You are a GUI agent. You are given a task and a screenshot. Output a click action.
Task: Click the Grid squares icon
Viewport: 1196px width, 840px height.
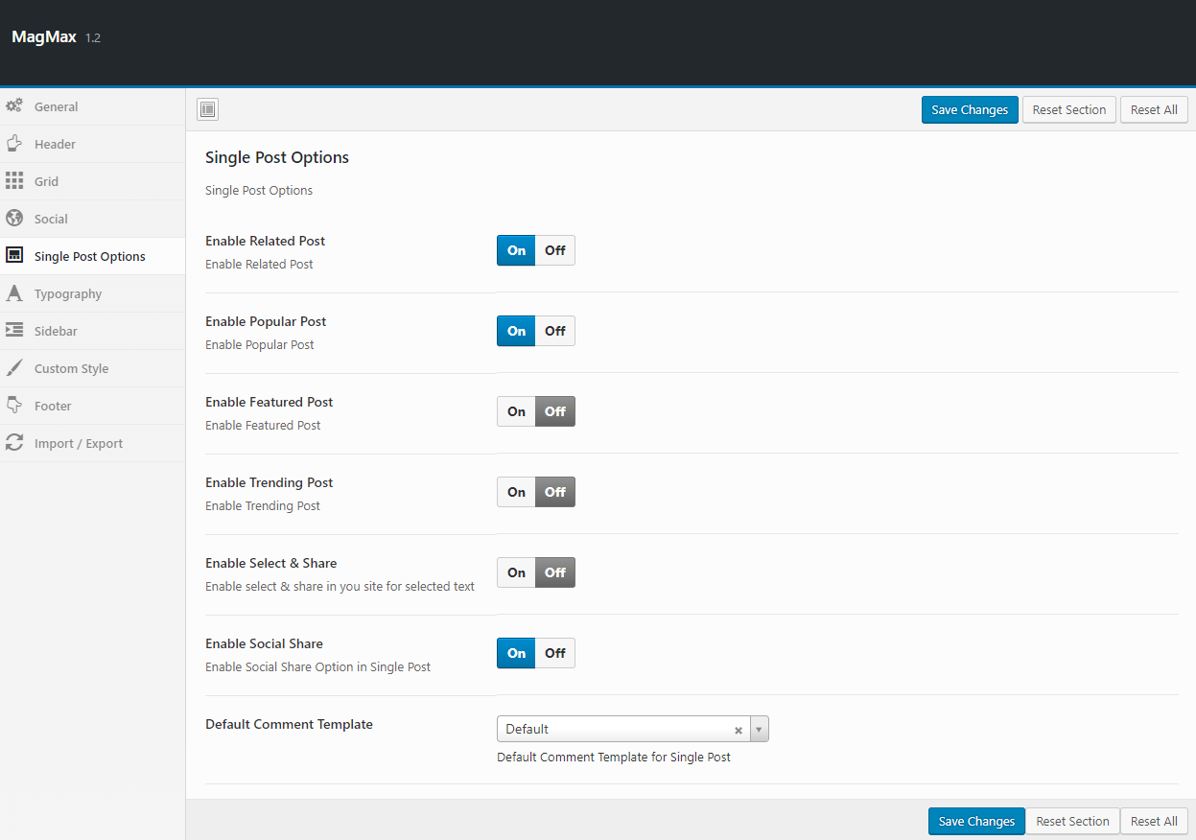click(x=14, y=181)
